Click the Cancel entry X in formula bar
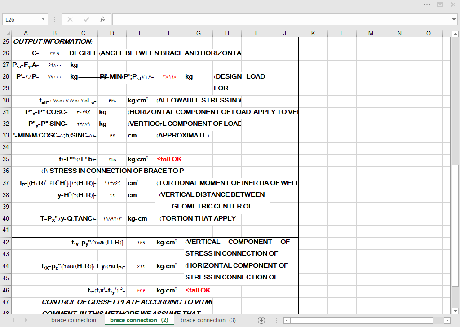The height and width of the screenshot is (327, 460). [x=70, y=19]
